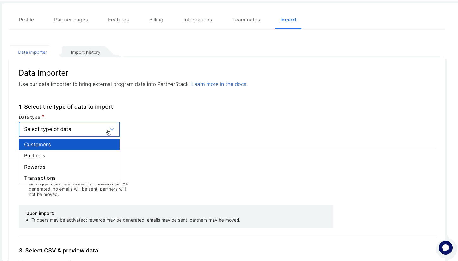Click the 'Upon import:' notice text
Screen dimensions: 458x261
click(x=40, y=213)
